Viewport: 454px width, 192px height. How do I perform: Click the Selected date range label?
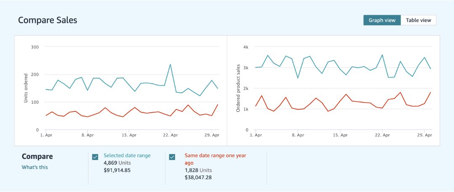[127, 156]
